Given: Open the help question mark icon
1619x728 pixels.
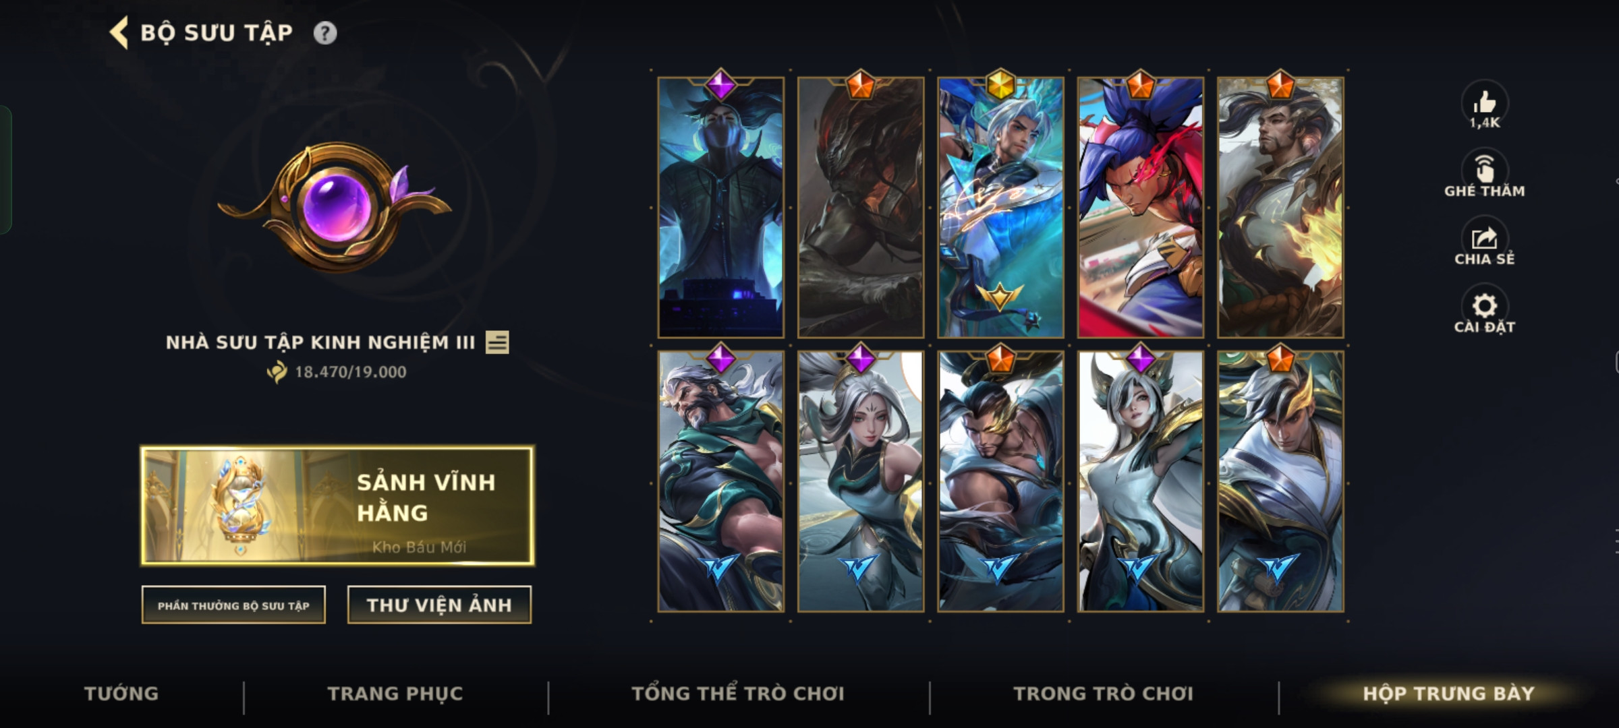Looking at the screenshot, I should [325, 33].
